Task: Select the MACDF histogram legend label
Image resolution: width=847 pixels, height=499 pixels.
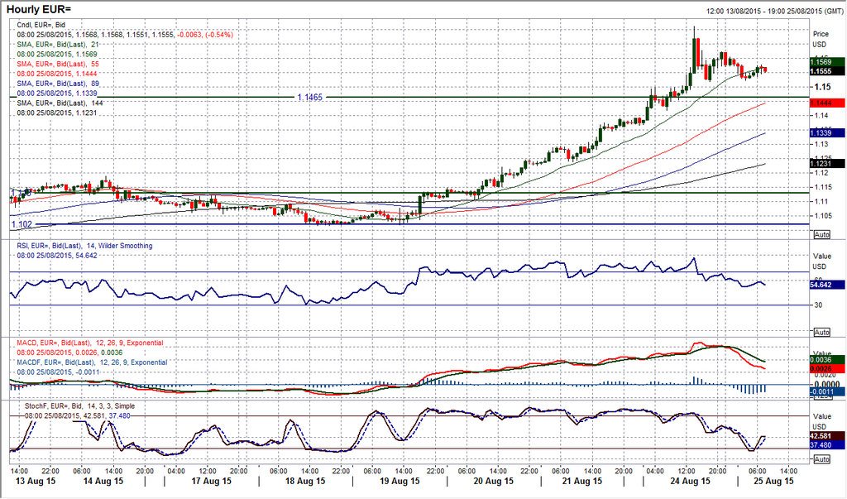Action: [92, 362]
